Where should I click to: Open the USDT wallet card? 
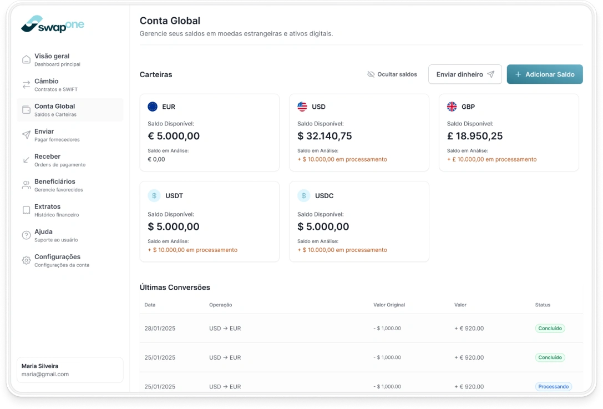(209, 221)
